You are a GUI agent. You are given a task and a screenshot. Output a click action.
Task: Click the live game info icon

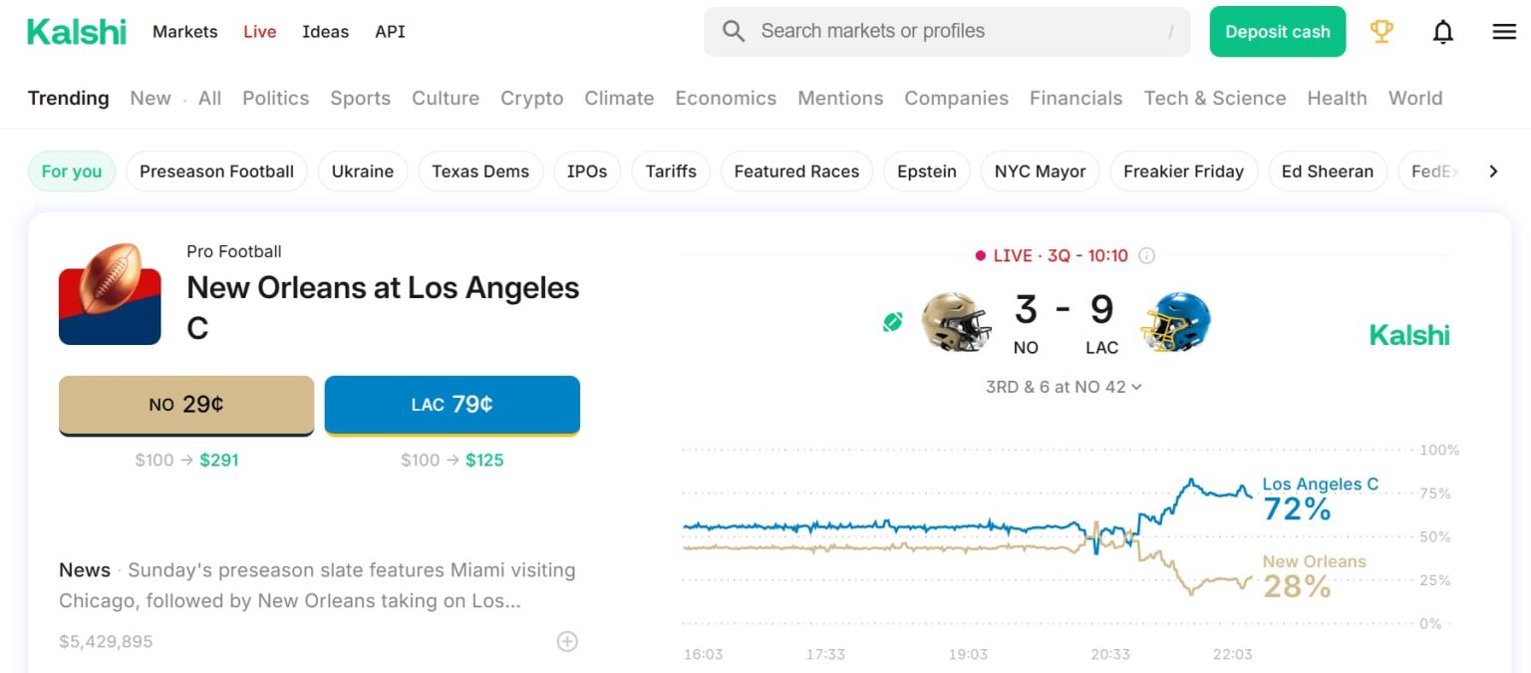click(1146, 256)
